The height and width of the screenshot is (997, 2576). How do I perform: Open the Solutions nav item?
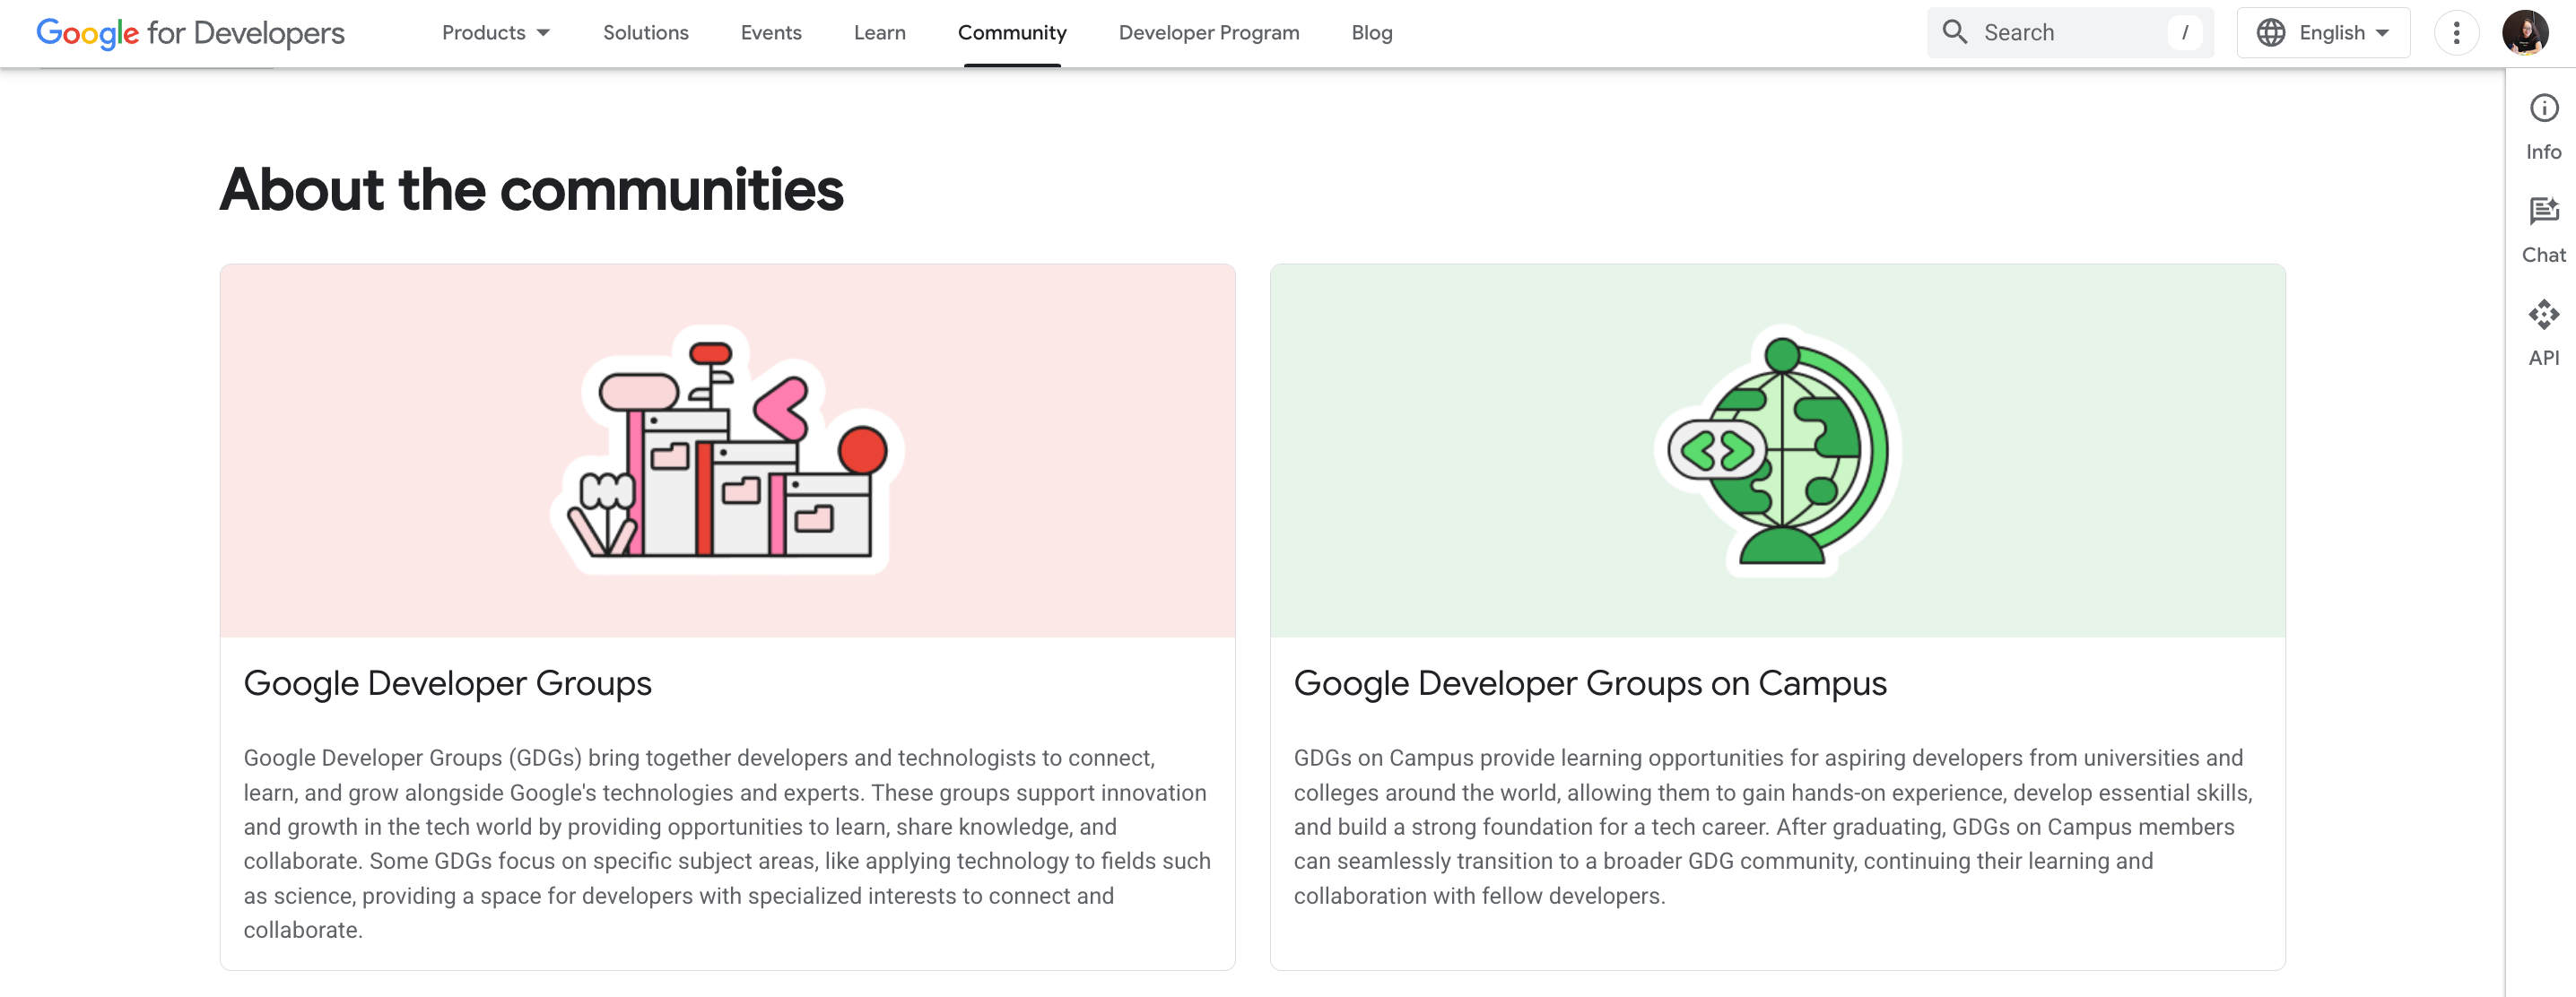pyautogui.click(x=645, y=33)
